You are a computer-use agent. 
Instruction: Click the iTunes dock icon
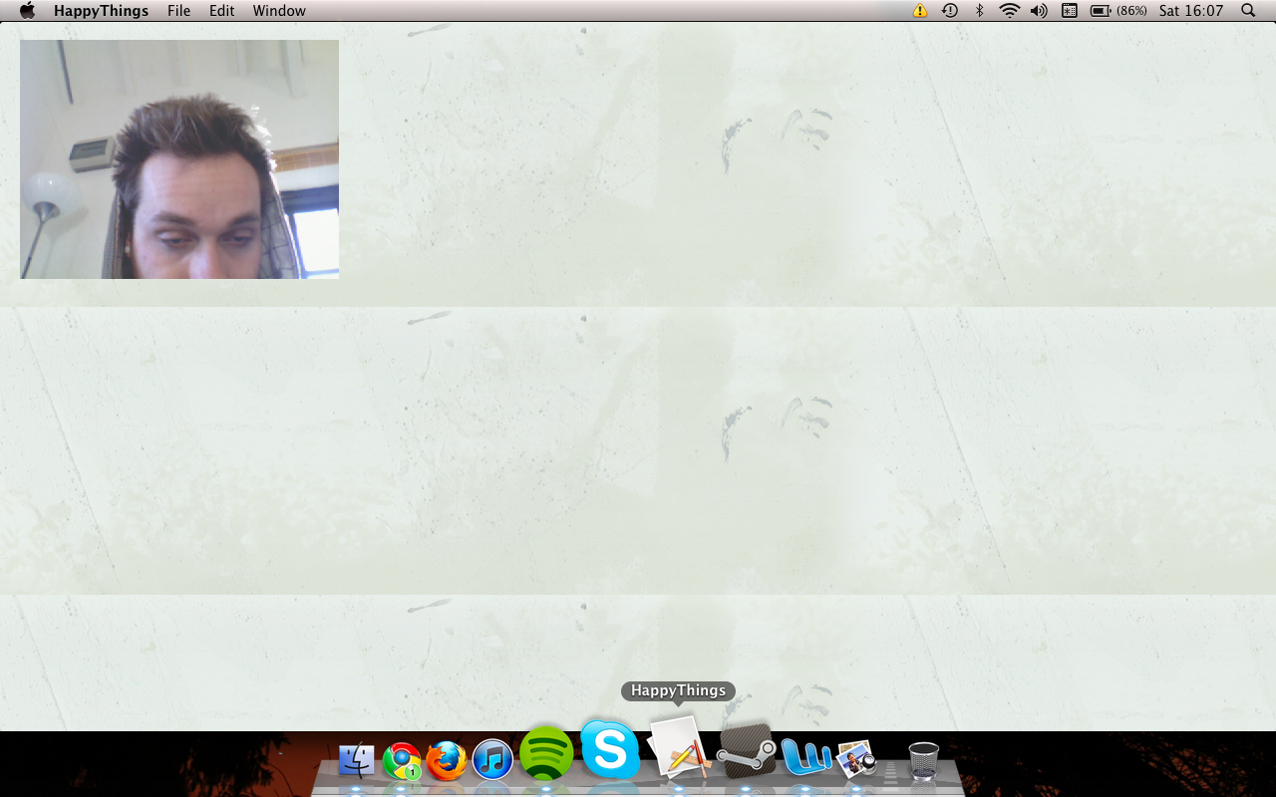pos(492,760)
